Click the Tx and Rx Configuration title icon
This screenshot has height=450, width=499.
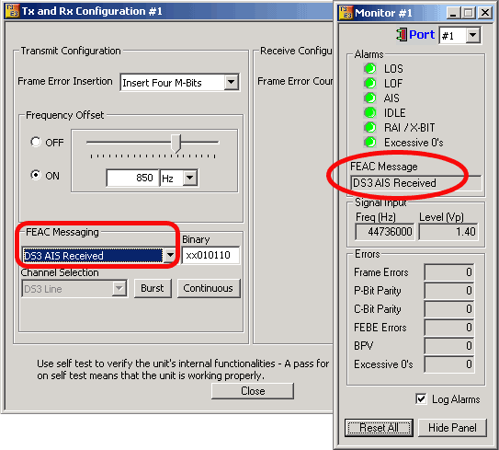pyautogui.click(x=12, y=11)
